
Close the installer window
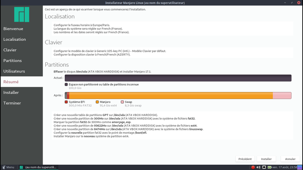[x=299, y=3]
